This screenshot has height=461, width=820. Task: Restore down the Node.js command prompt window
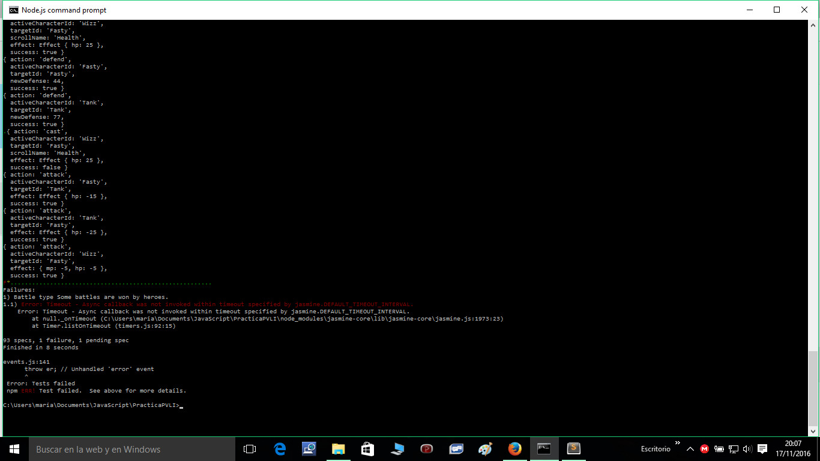pos(777,10)
